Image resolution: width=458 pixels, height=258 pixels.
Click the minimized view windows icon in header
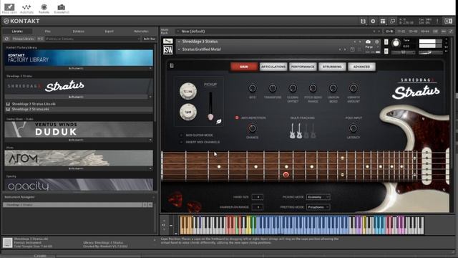[393, 21]
